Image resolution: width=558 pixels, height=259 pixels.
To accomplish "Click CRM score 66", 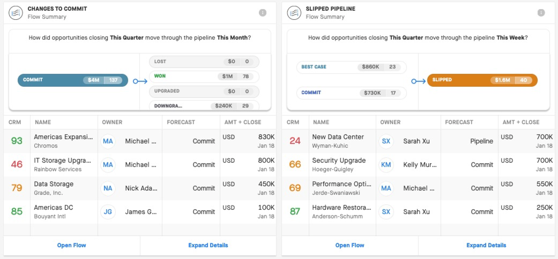I will (x=295, y=164).
